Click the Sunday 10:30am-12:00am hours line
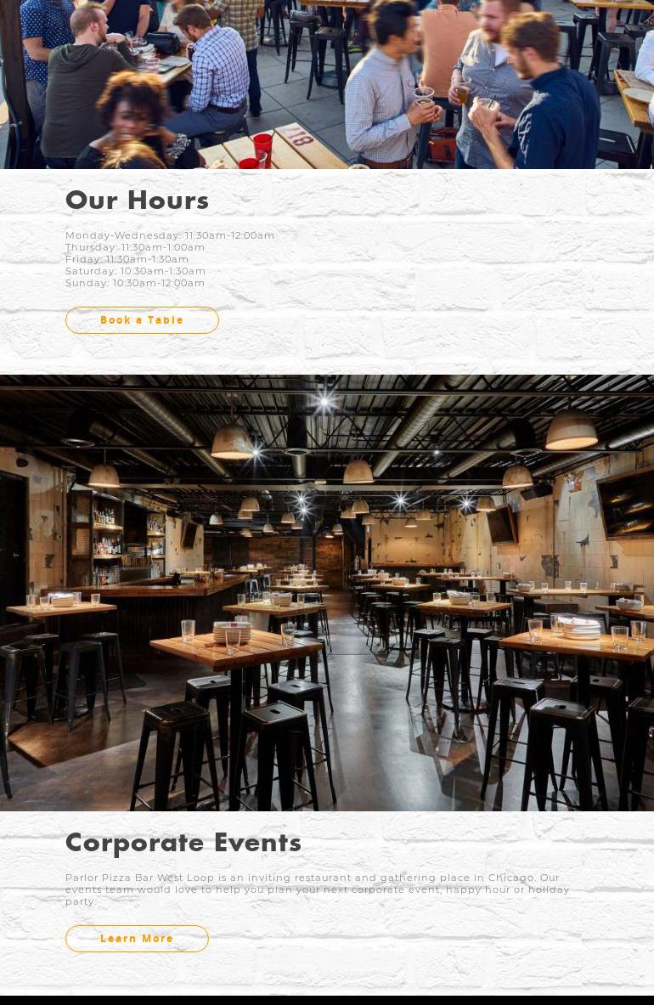654x1005 pixels. tap(135, 283)
